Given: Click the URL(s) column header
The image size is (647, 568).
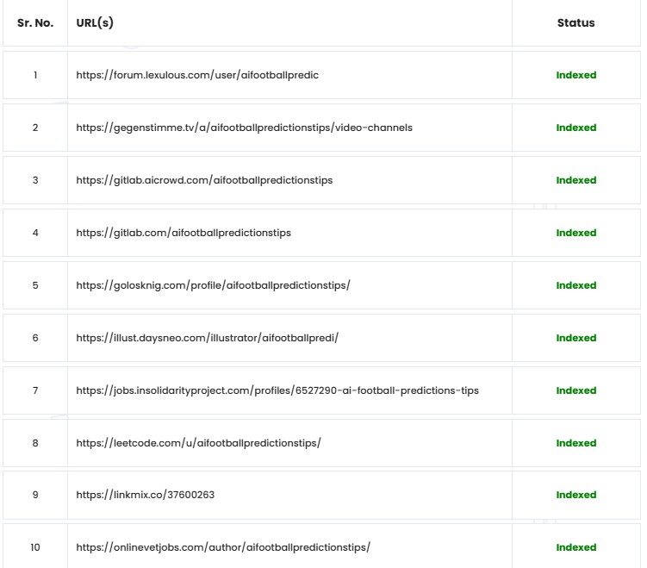Looking at the screenshot, I should point(95,23).
